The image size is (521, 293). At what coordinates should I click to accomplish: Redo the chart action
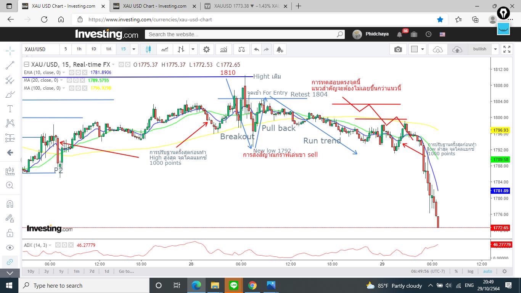[x=266, y=49]
